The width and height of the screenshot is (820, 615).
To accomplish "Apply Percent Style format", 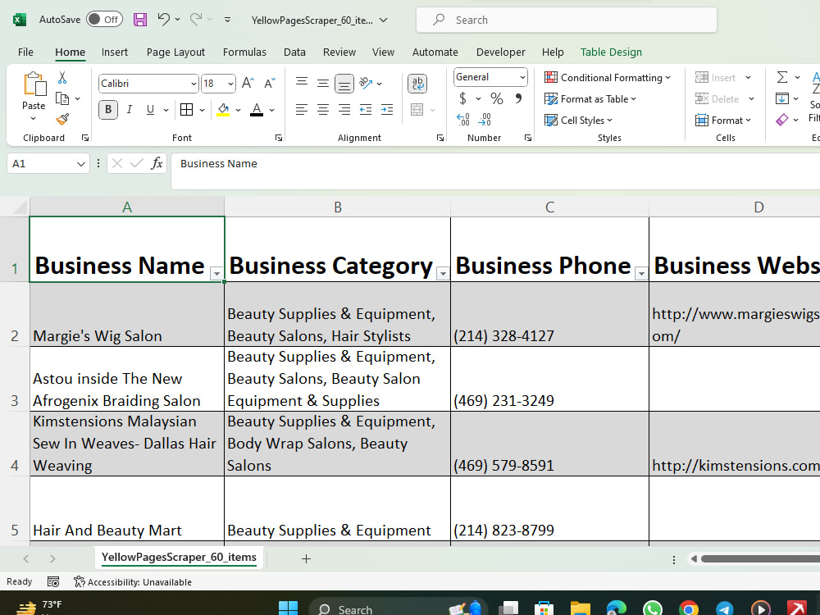I will (497, 98).
